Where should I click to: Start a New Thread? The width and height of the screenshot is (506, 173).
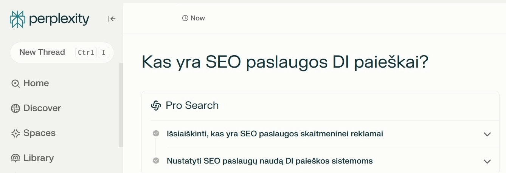(42, 52)
